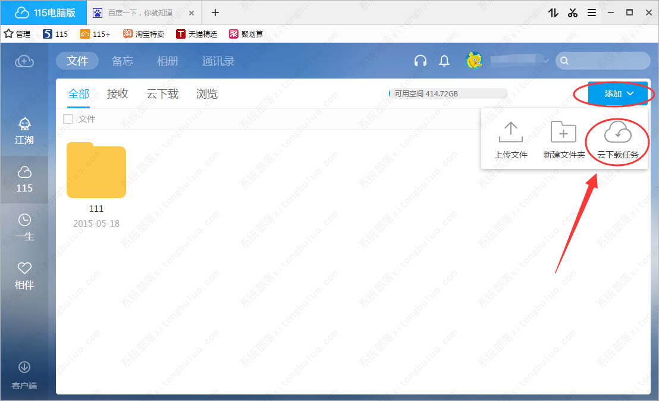Open the 添加 dropdown button
Image resolution: width=659 pixels, height=401 pixels.
point(617,93)
